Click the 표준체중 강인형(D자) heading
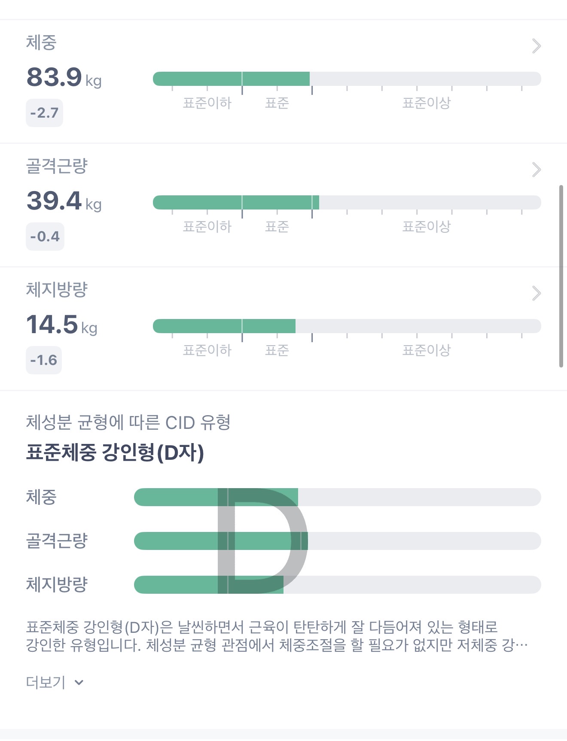Viewport: 567px width, 741px height. click(x=115, y=452)
